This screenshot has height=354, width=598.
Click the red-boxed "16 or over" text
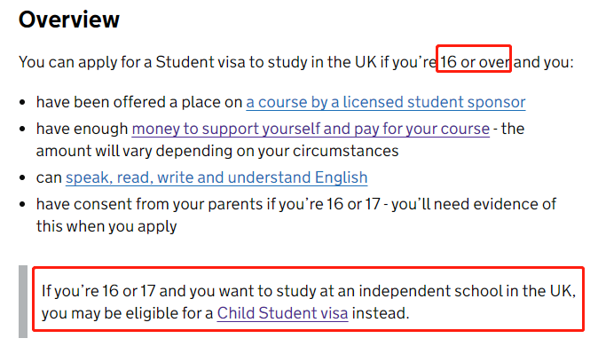pyautogui.click(x=475, y=62)
